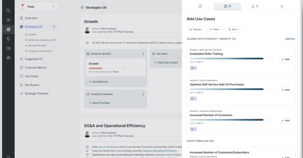Image resolution: width=303 pixels, height=158 pixels.
Task: Click the Use Cases card header icon
Action: [153, 54]
